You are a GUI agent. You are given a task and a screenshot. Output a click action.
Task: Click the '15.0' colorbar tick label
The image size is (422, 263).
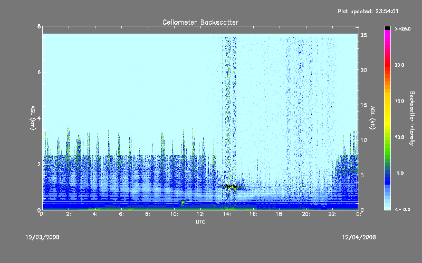click(399, 101)
